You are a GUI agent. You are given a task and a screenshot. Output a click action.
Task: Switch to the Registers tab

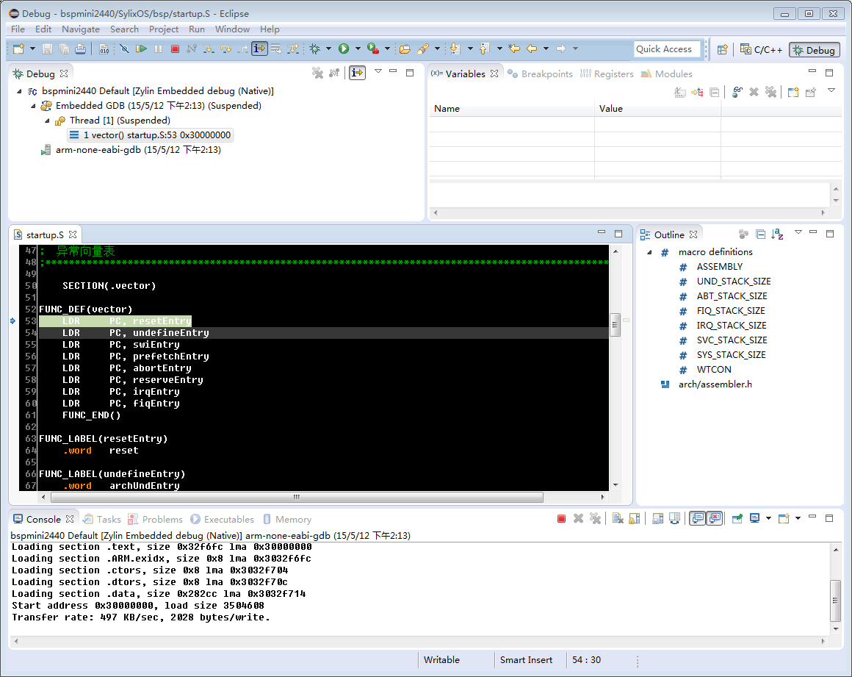[x=607, y=74]
